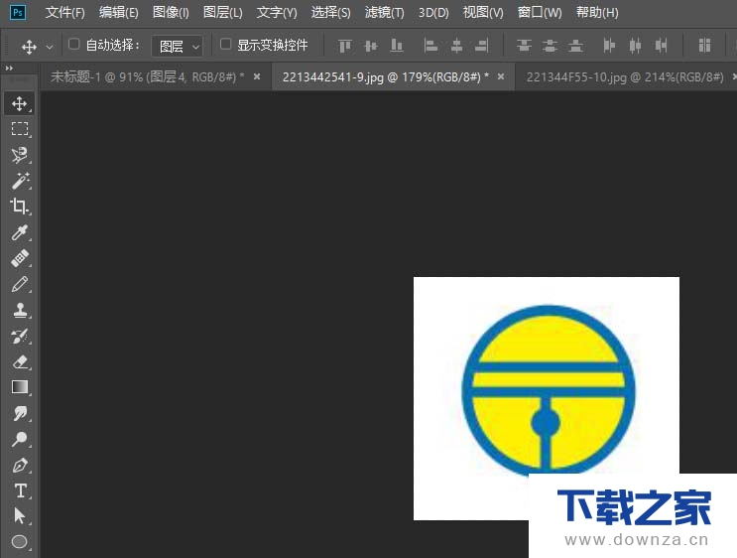Image resolution: width=737 pixels, height=558 pixels.
Task: Select the Clone Stamp tool
Action: [x=19, y=310]
